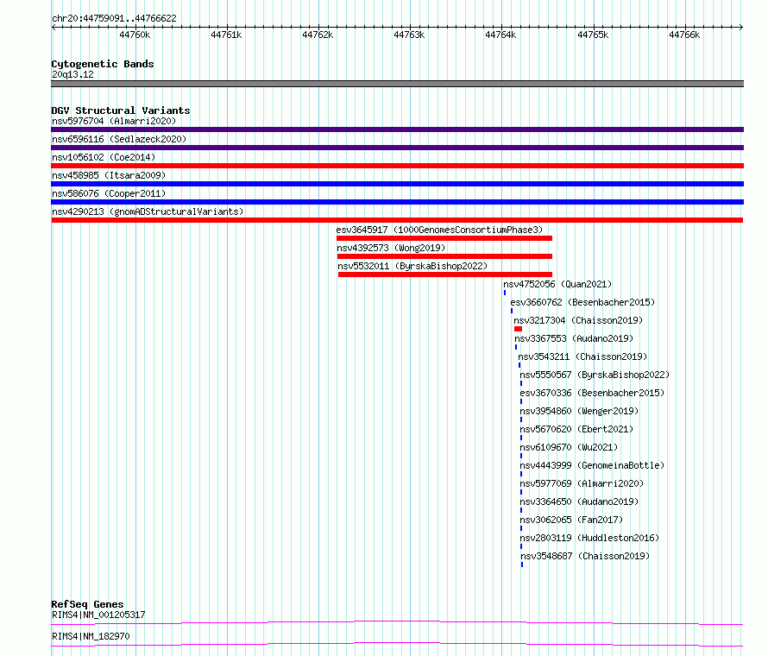Click the Cytogenetic Bands track title

tap(103, 64)
